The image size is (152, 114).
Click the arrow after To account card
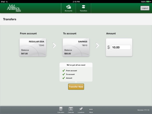[x=97, y=45]
